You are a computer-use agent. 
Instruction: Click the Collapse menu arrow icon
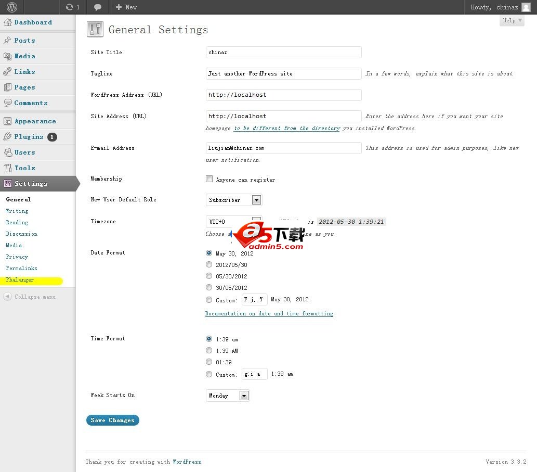click(x=8, y=297)
